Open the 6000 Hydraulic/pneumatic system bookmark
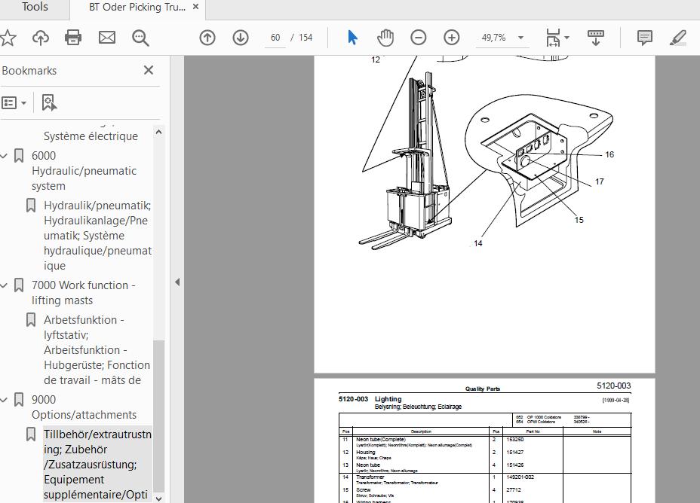700x503 pixels. click(84, 171)
